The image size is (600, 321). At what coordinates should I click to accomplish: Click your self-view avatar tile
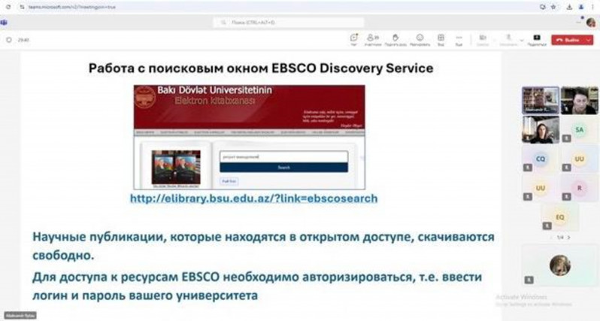(560, 265)
